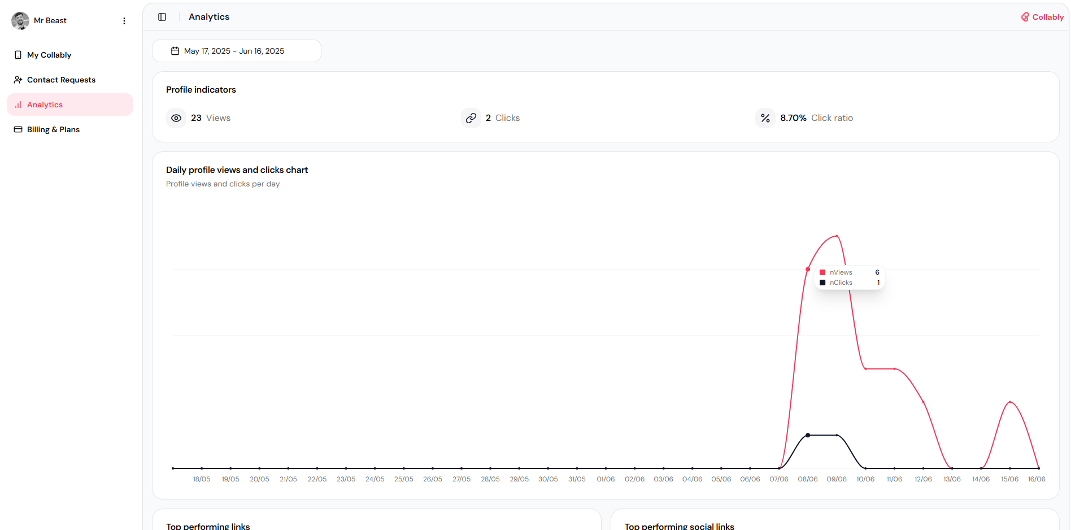Click the calendar icon in date picker
This screenshot has width=1071, height=530.
175,51
